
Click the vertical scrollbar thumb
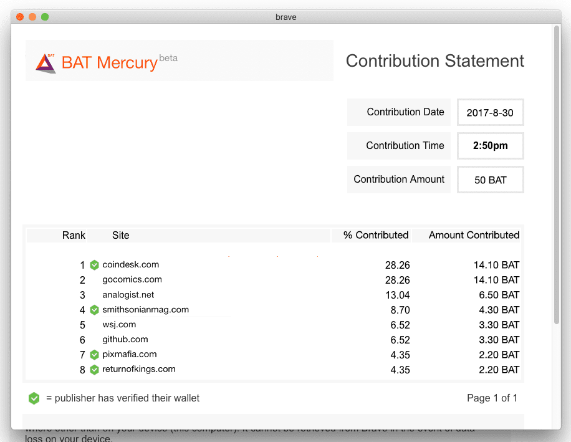click(557, 175)
